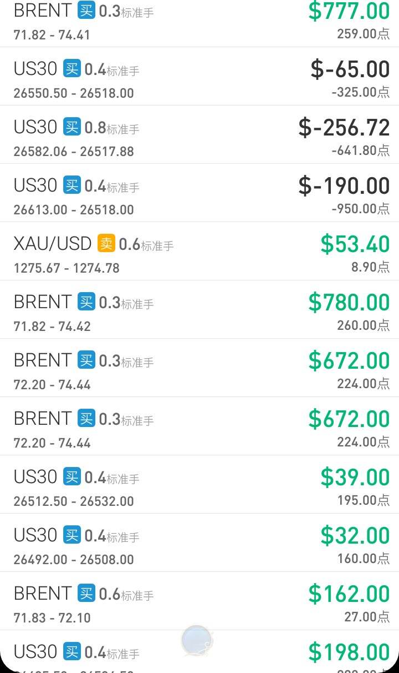Tap buy badge of US30 trade earning $39.00

(72, 476)
